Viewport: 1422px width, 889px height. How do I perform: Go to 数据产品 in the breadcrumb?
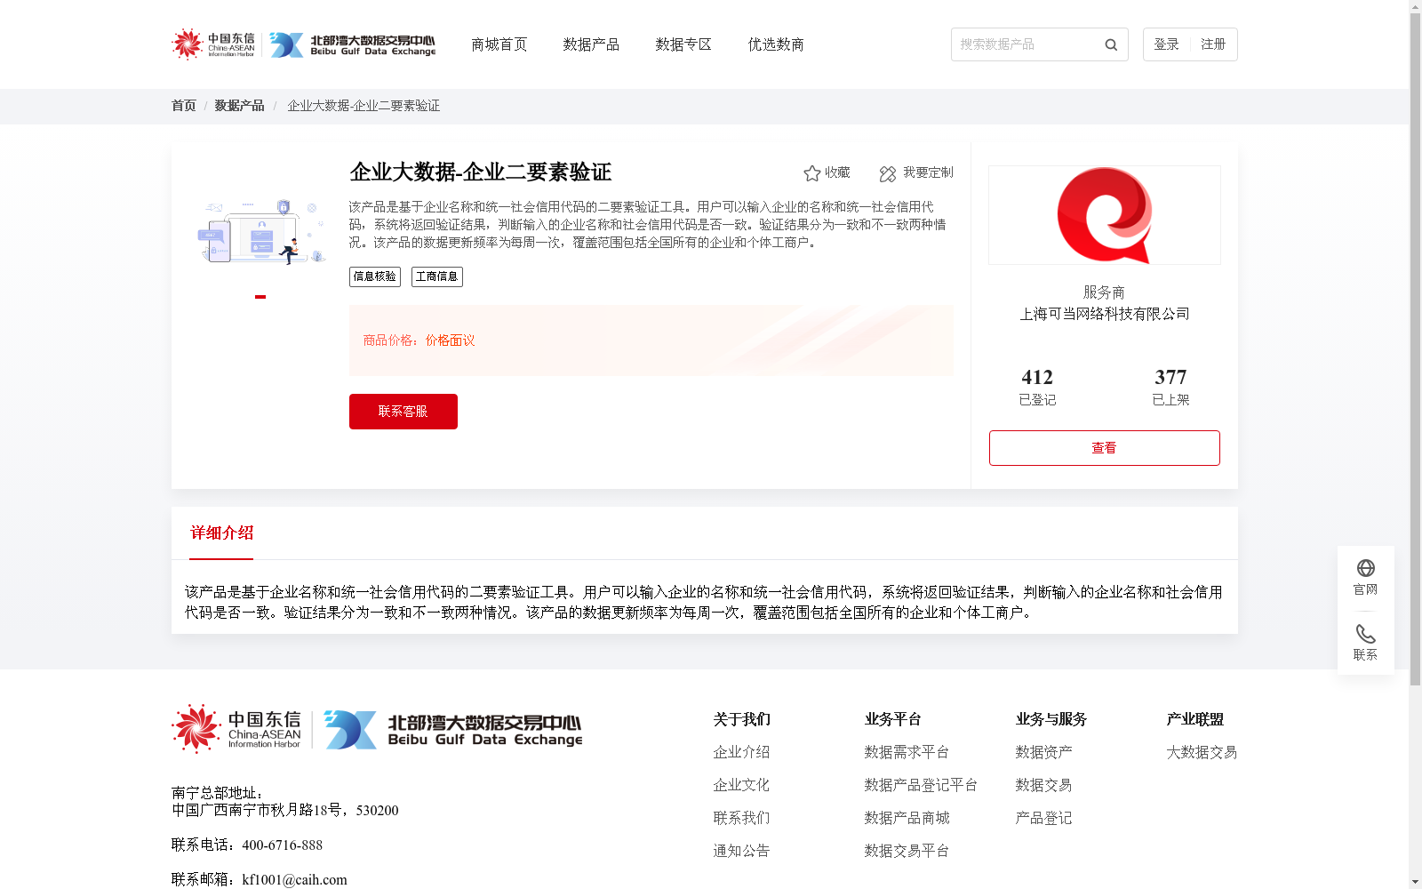pos(239,106)
